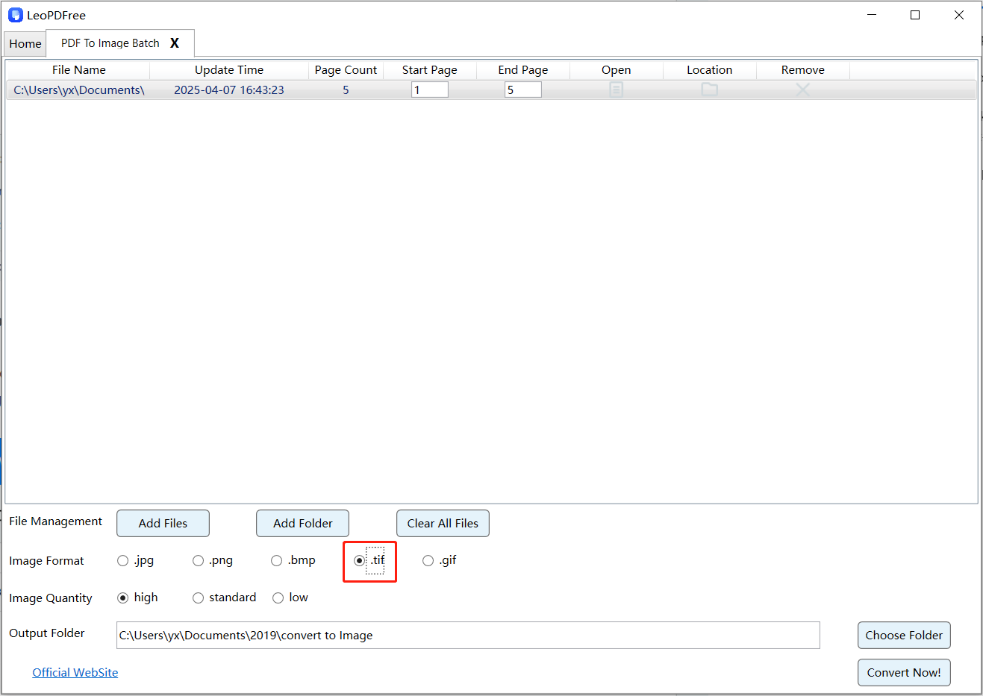The height and width of the screenshot is (696, 983).
Task: Choose the .bmp image format option
Action: click(277, 561)
